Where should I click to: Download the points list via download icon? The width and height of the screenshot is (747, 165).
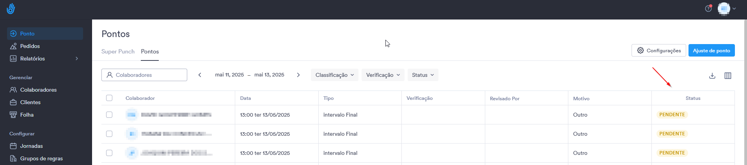point(712,76)
